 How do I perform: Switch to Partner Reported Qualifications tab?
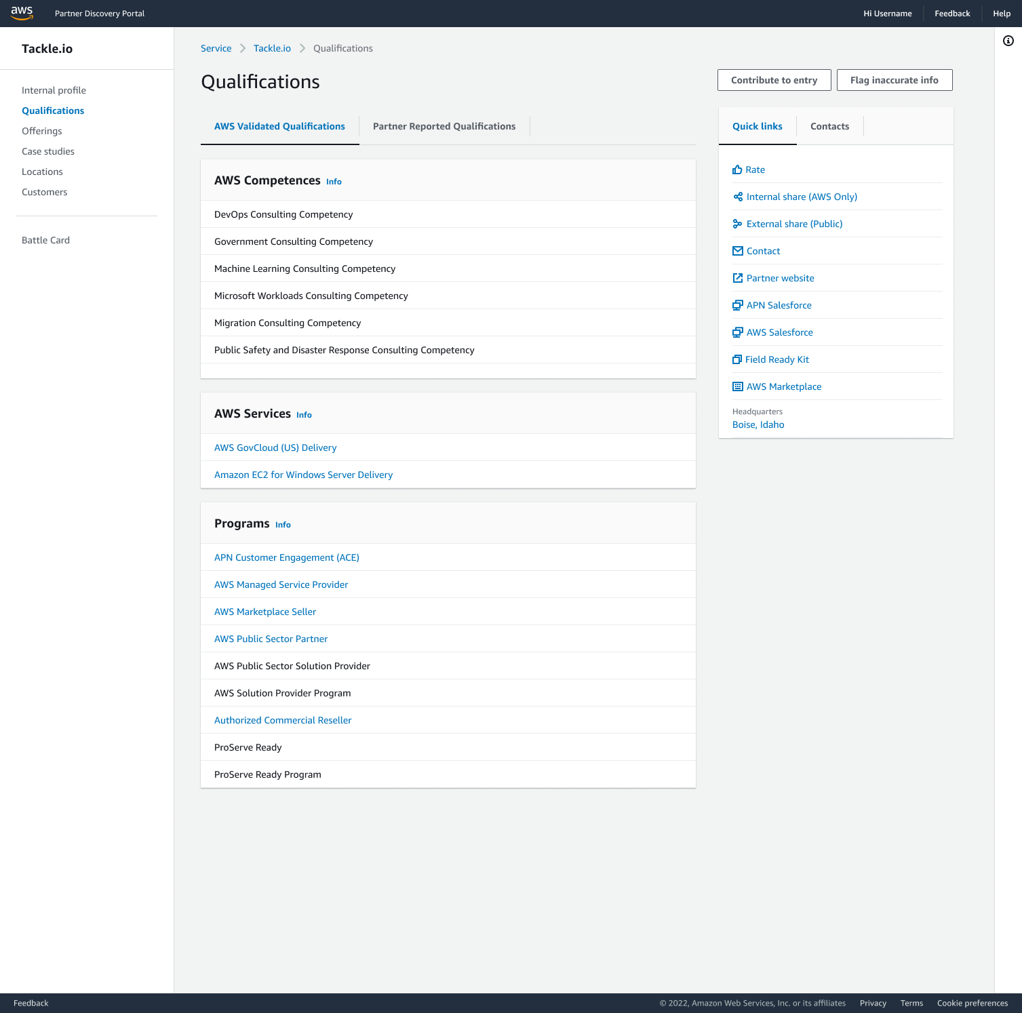(x=444, y=126)
